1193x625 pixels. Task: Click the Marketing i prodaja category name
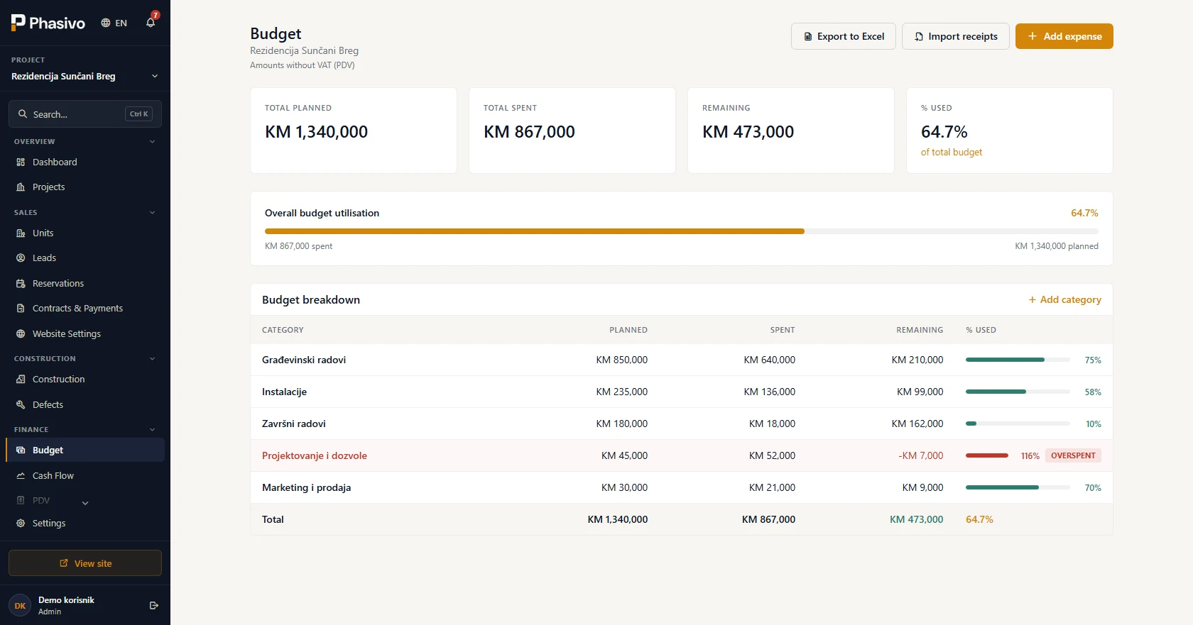click(307, 487)
